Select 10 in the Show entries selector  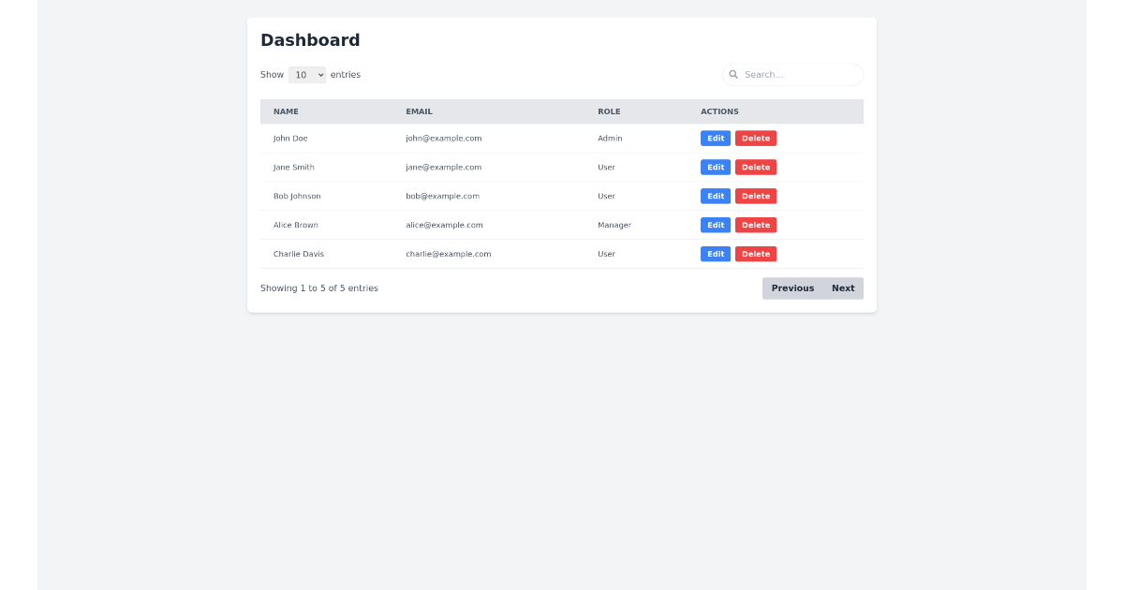pos(307,74)
